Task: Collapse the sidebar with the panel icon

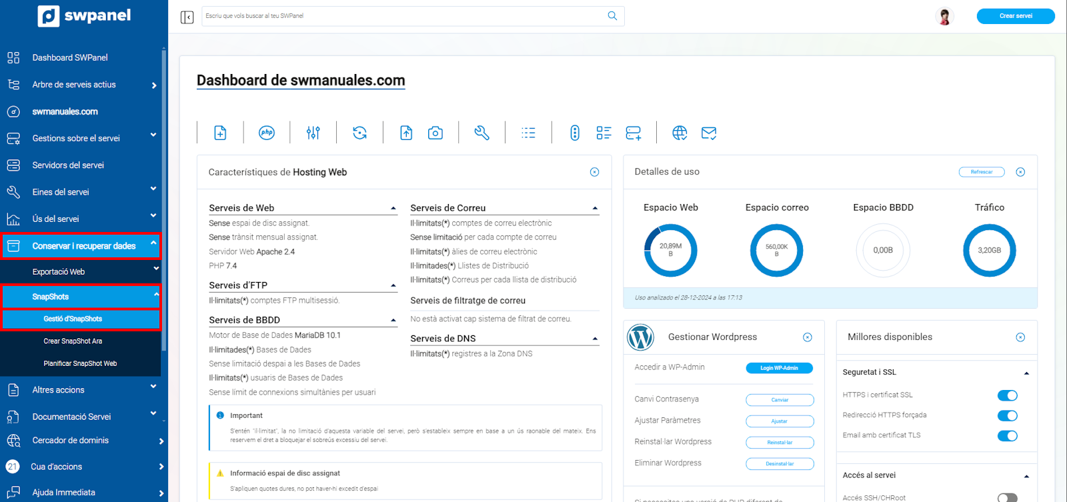Action: point(187,17)
